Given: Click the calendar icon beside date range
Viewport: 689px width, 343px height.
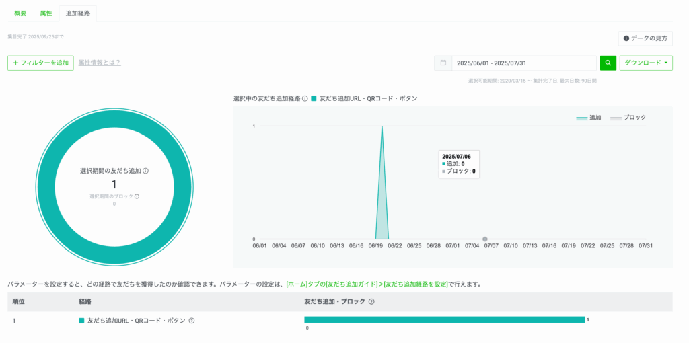Looking at the screenshot, I should (x=443, y=63).
